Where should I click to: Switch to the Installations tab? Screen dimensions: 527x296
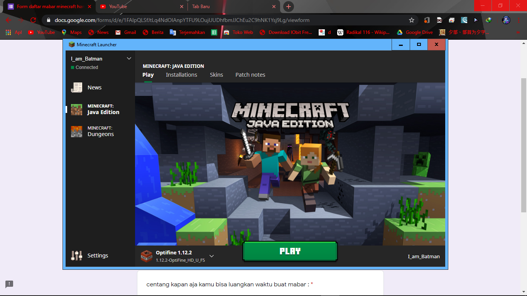(181, 75)
